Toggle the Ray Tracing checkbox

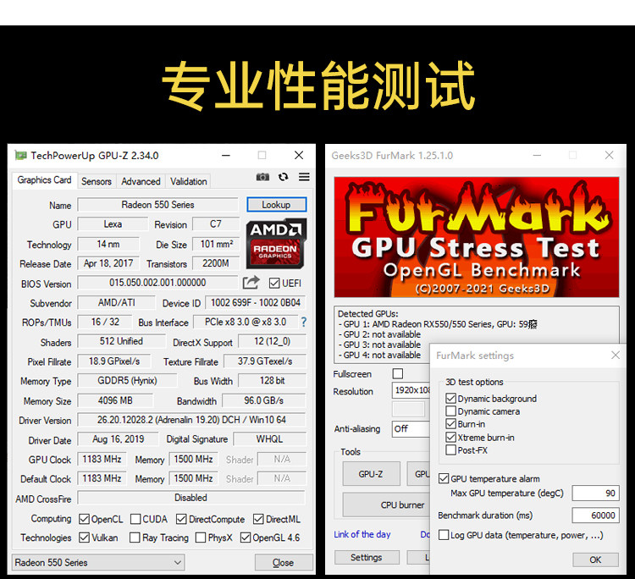pos(135,538)
